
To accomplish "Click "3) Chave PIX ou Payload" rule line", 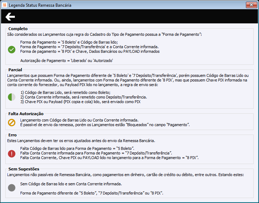I will (81, 102).
